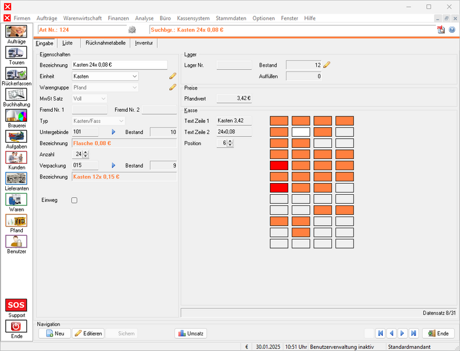Switch to the Rücknahmetabelle tab
Image resolution: width=460 pixels, height=351 pixels.
105,43
